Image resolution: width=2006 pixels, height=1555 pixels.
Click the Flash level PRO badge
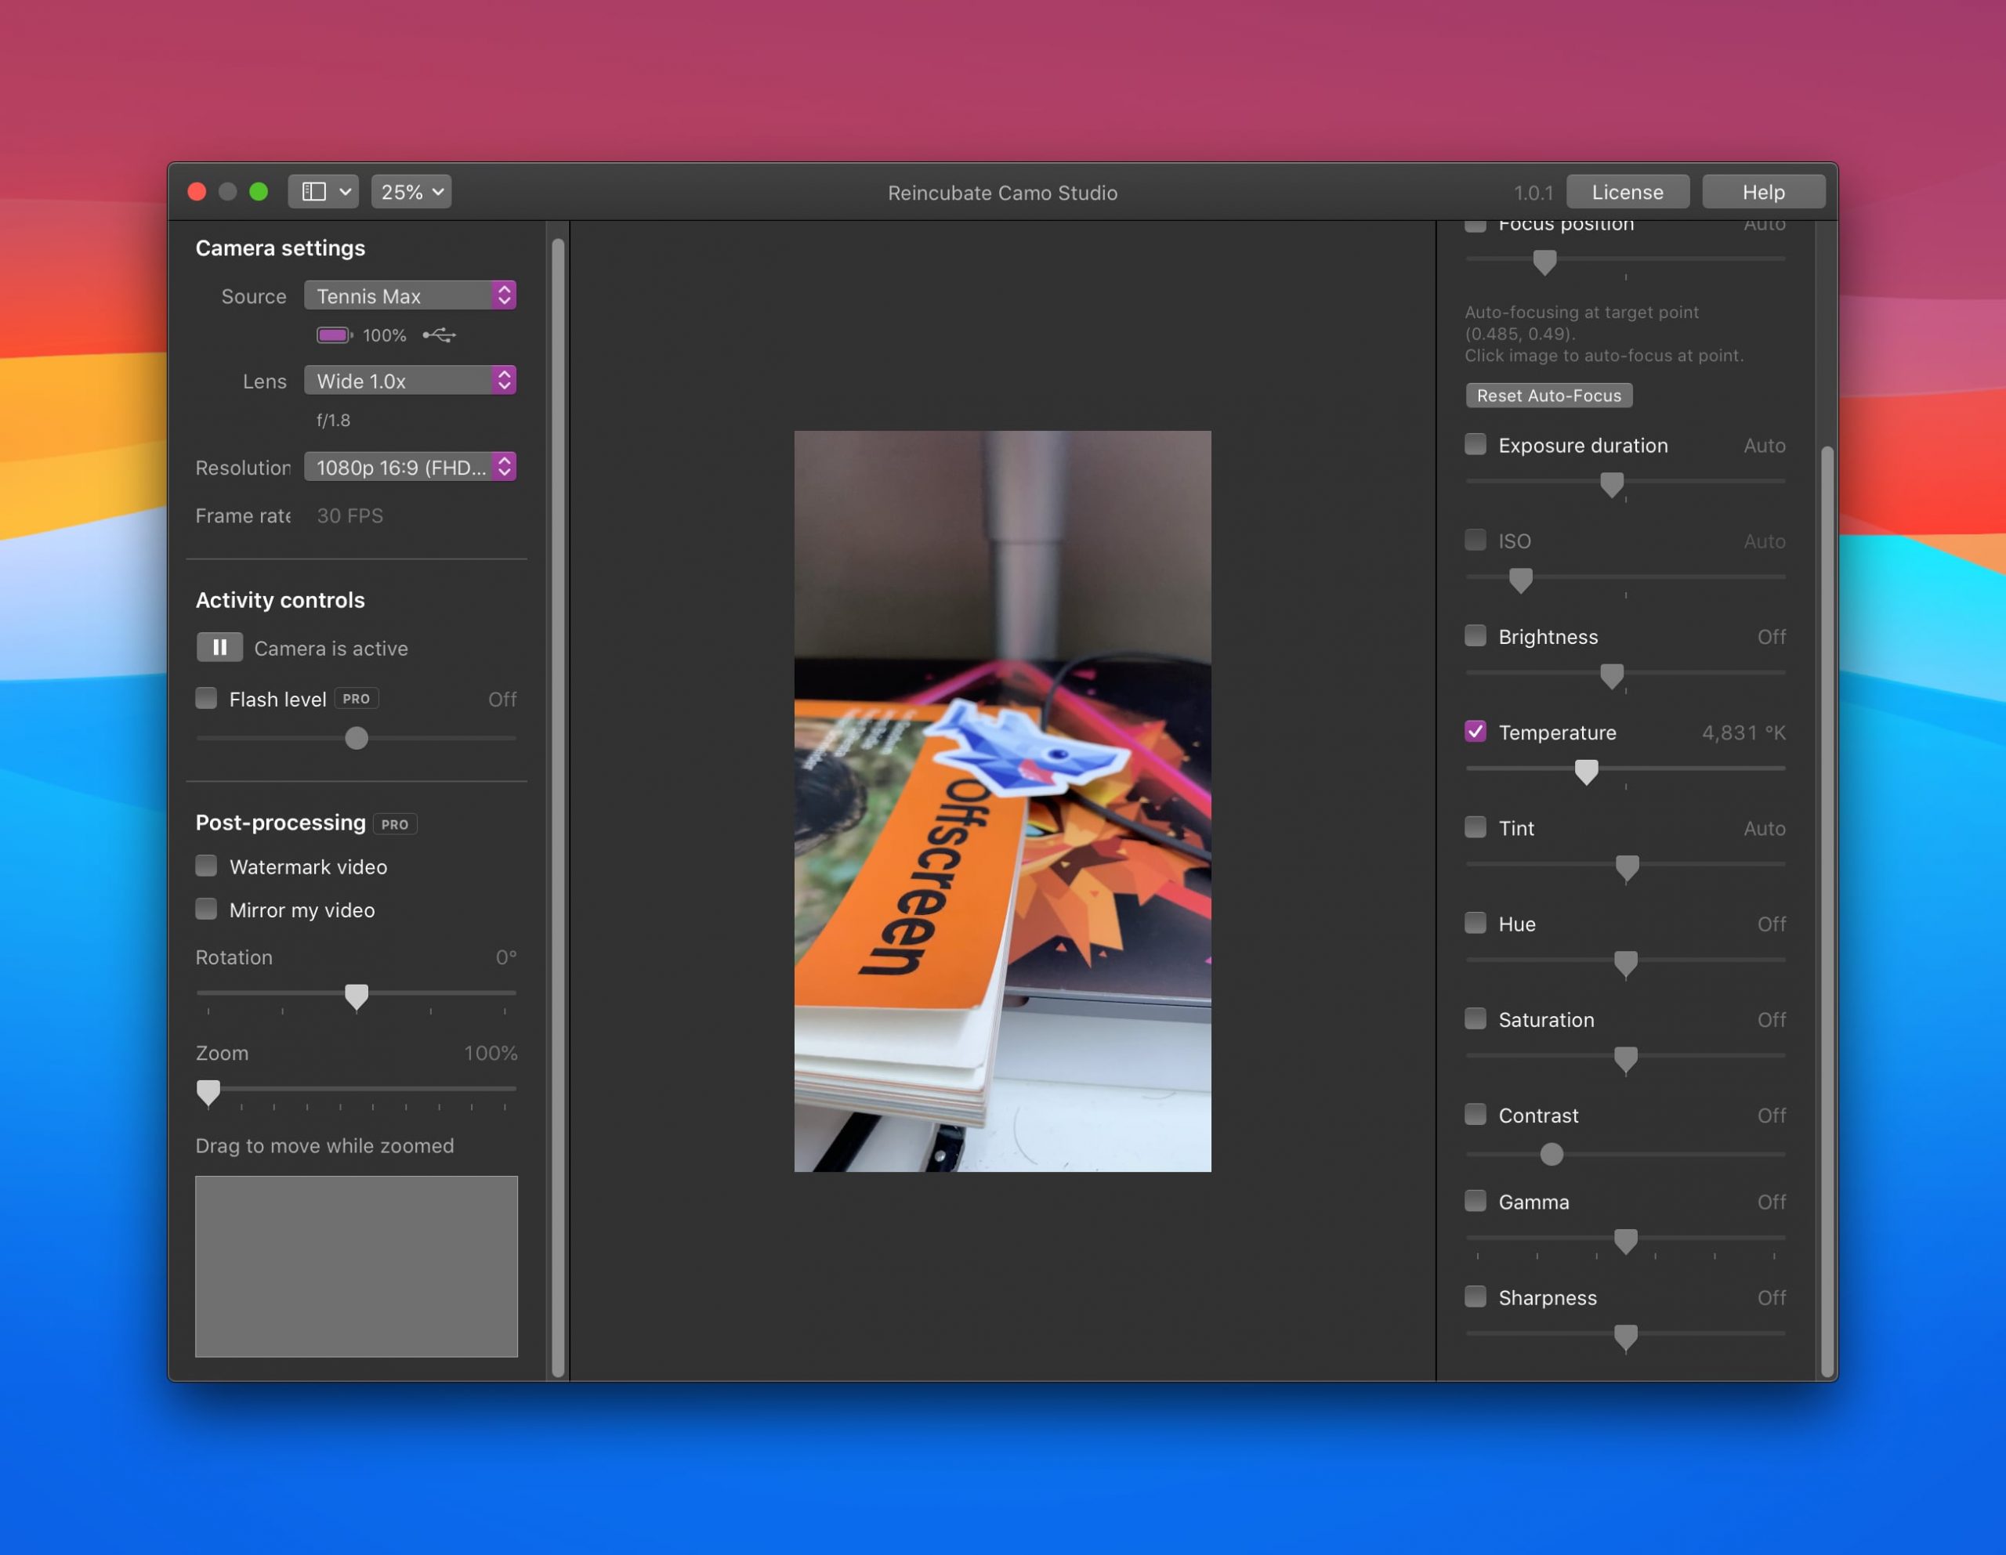[357, 699]
